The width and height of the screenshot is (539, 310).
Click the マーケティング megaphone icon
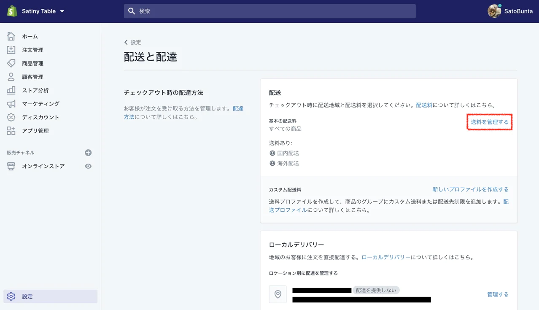(11, 104)
